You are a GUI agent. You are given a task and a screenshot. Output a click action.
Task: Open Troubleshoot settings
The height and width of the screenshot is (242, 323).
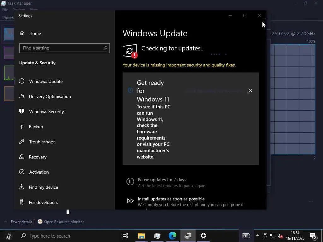pyautogui.click(x=42, y=142)
